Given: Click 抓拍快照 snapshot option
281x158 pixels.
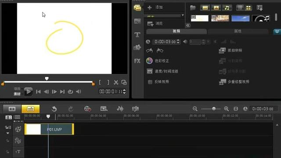Looking at the screenshot, I should [x=231, y=50].
